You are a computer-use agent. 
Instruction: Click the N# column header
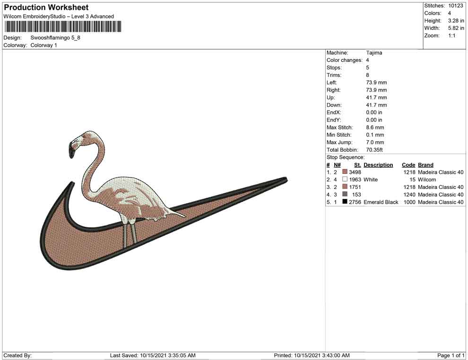pyautogui.click(x=337, y=165)
